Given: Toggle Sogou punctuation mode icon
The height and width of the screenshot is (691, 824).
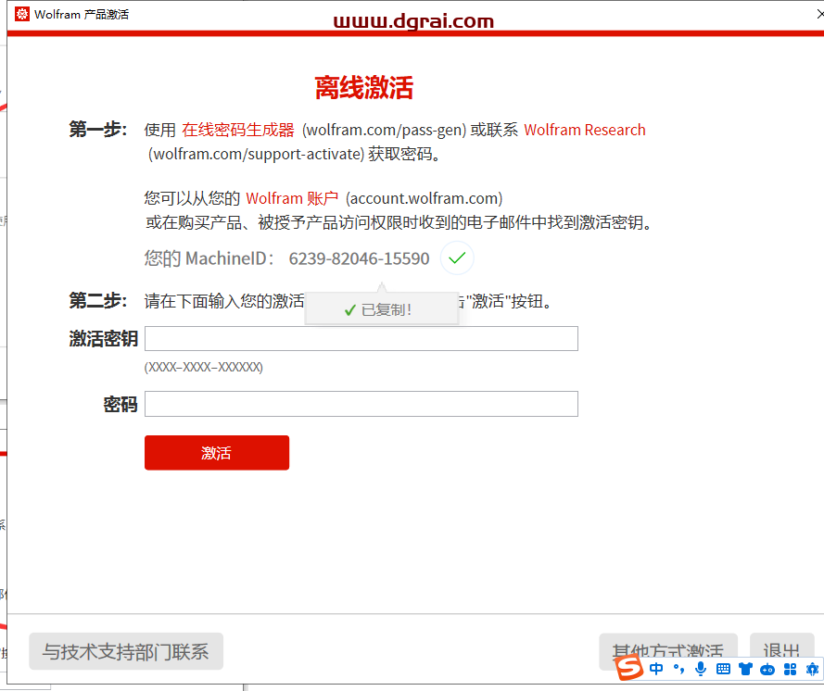Looking at the screenshot, I should click(x=678, y=669).
